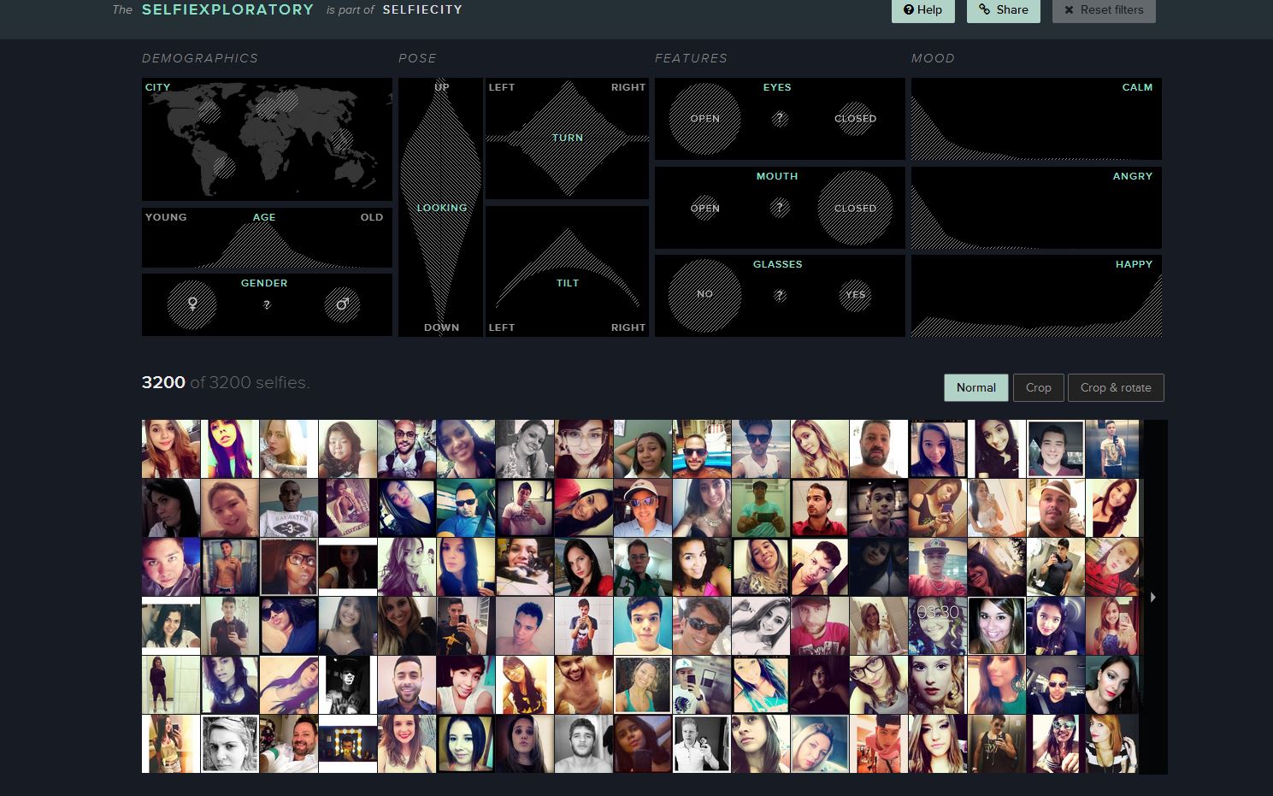Choose Glasses No circle filter
Screen dimensions: 1273x796
(704, 294)
